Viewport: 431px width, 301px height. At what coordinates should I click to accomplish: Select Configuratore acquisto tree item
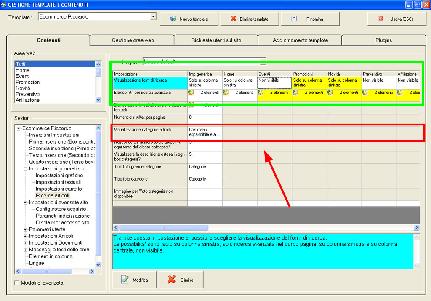pyautogui.click(x=61, y=209)
